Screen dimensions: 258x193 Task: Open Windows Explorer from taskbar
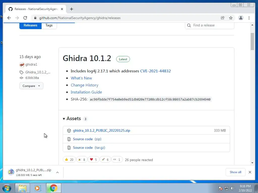22,188
